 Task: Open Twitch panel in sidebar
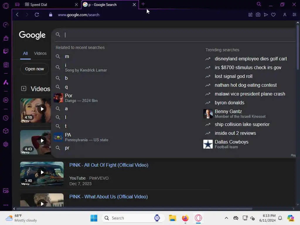pyautogui.click(x=6, y=51)
